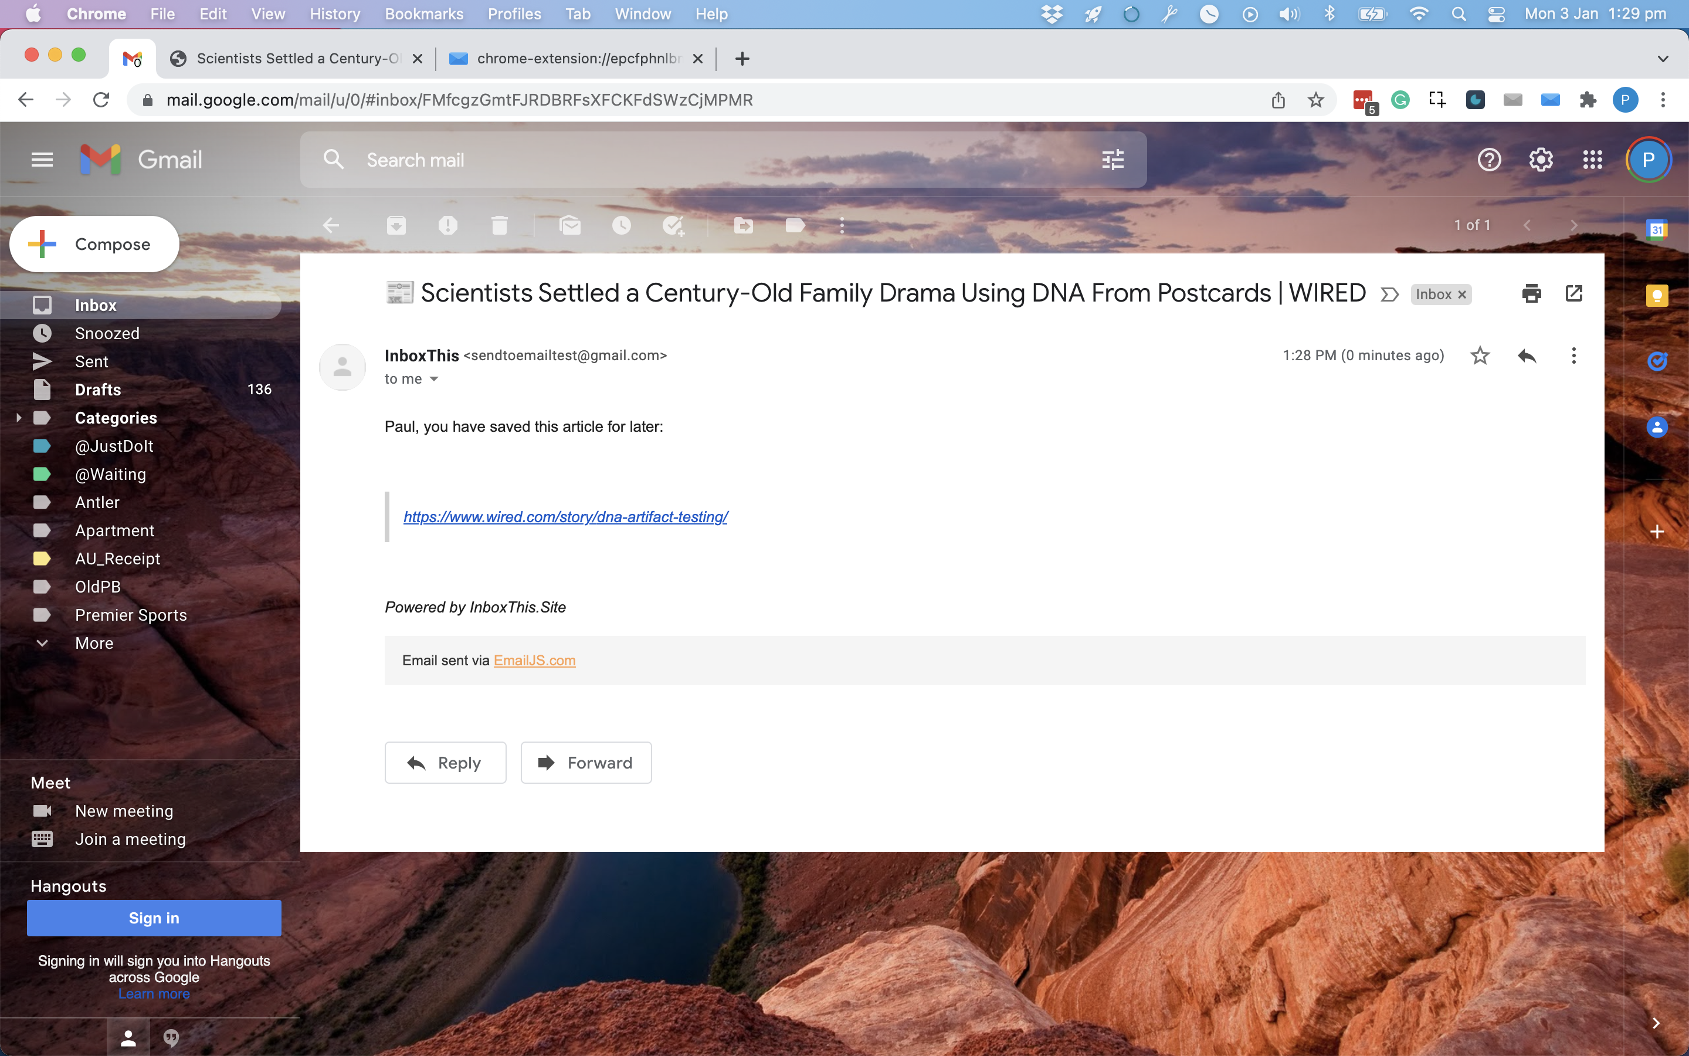This screenshot has height=1056, width=1689.
Task: Bookmark this tab in the address bar
Action: tap(1315, 99)
